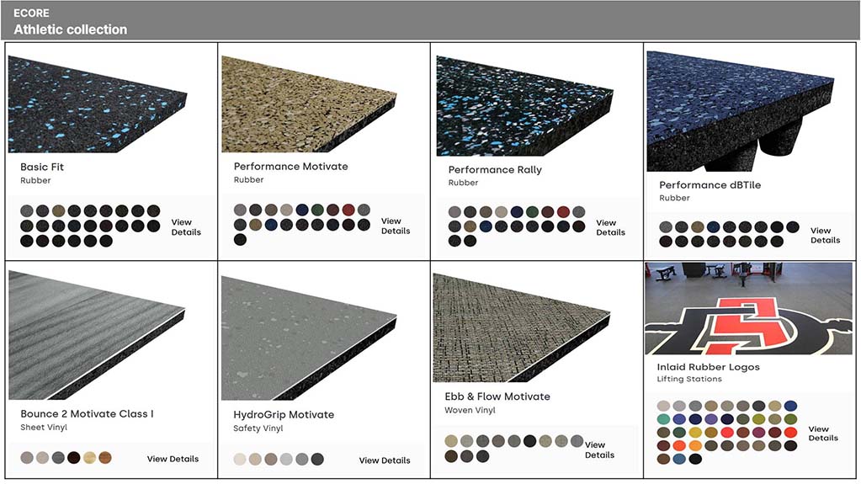Select the yellow swatch under Inlaid Rubber Logos
Image resolution: width=861 pixels, height=484 pixels.
click(695, 433)
